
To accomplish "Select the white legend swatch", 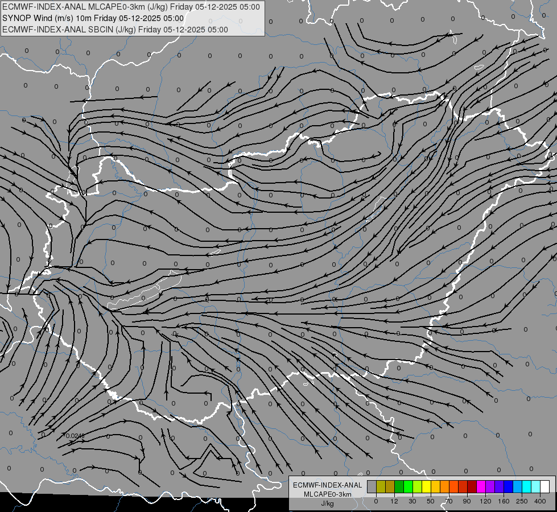I will [545, 486].
